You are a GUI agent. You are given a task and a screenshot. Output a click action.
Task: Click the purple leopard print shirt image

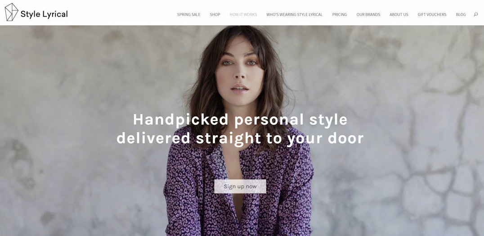238,186
